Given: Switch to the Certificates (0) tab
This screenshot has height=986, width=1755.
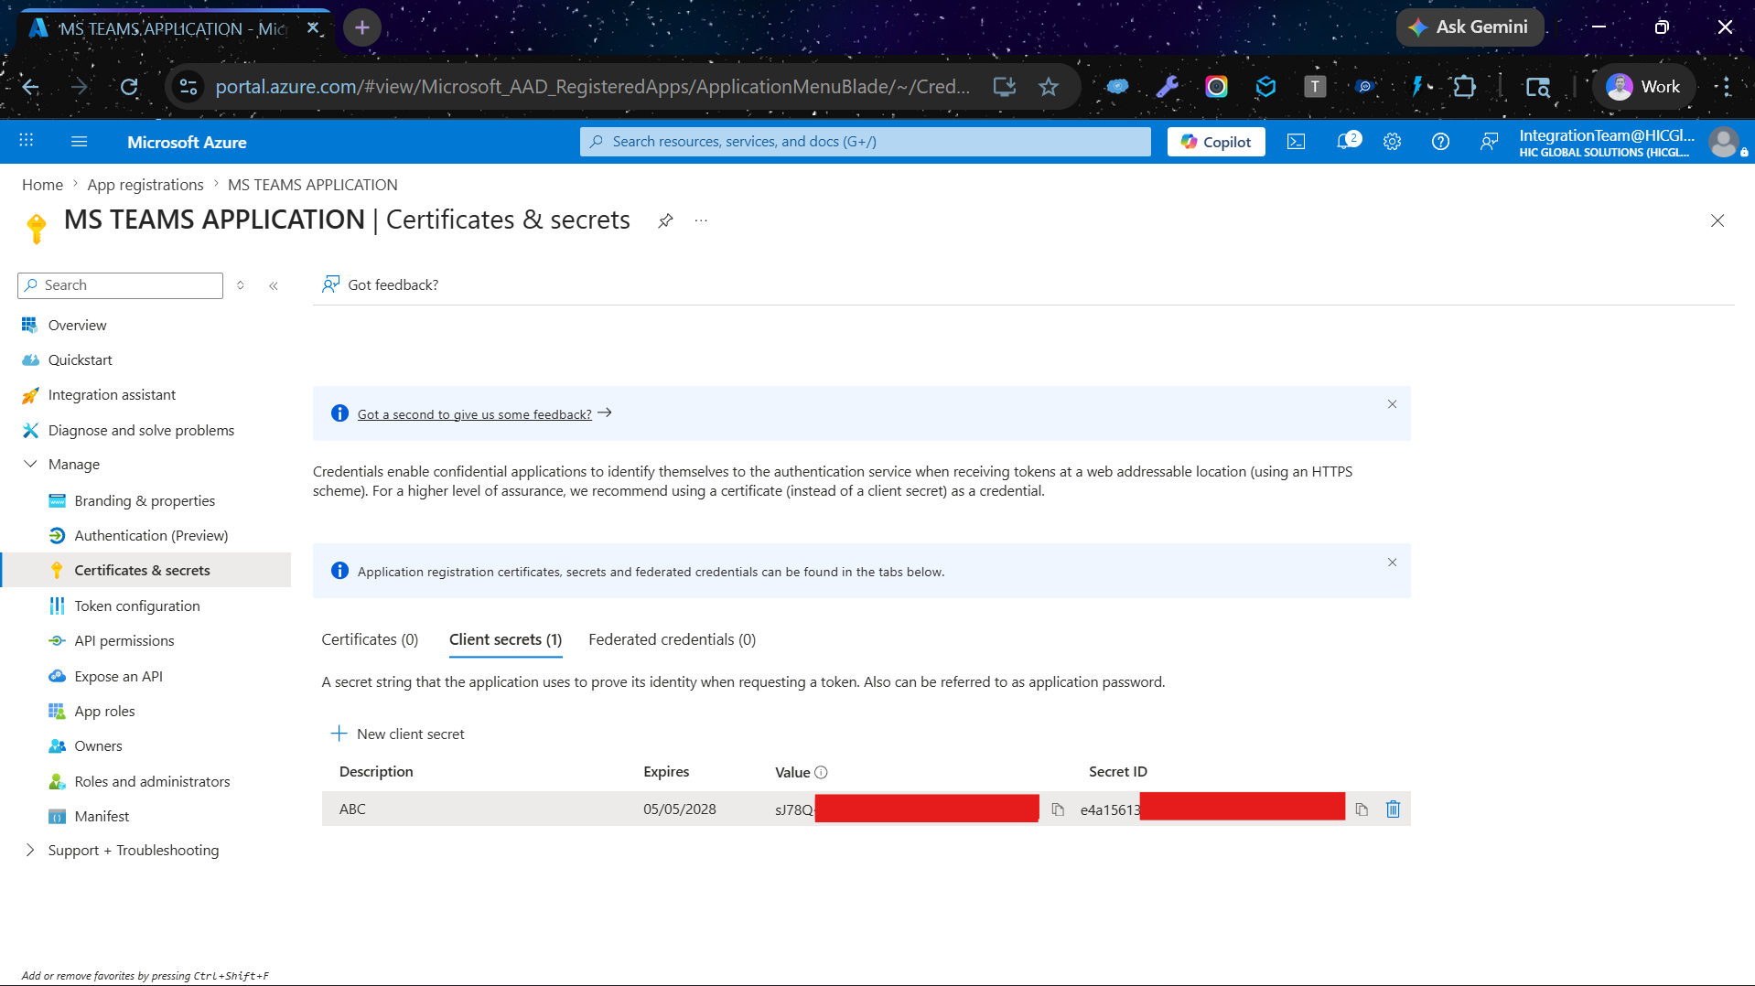Looking at the screenshot, I should coord(370,639).
